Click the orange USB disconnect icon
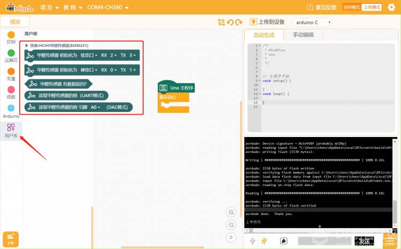Viewport: 401px width, 249px height. pyautogui.click(x=264, y=241)
